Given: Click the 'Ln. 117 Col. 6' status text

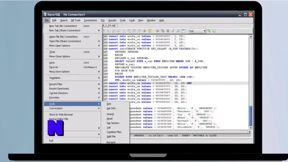Looking at the screenshot, I should [156, 136].
